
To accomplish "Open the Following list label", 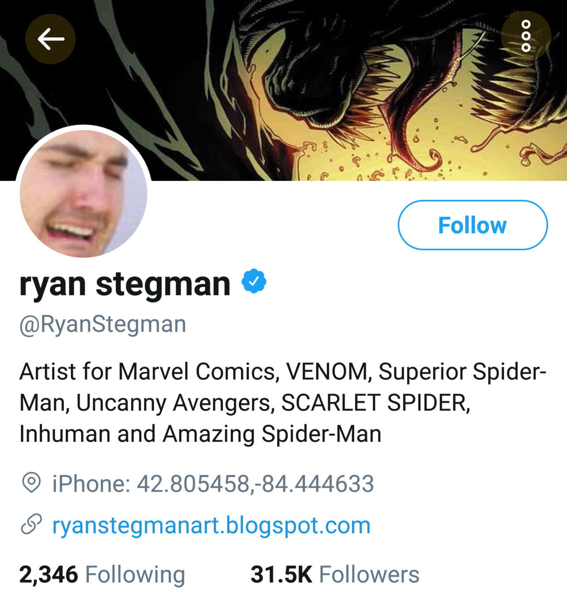I will [x=135, y=575].
